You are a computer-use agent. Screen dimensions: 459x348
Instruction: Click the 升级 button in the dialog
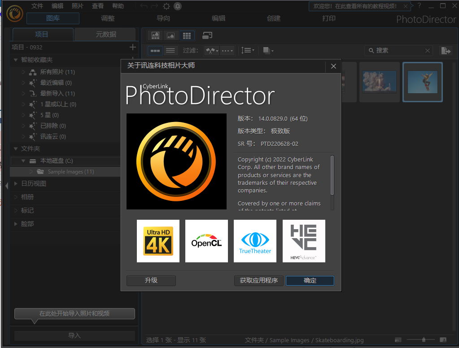tap(151, 281)
